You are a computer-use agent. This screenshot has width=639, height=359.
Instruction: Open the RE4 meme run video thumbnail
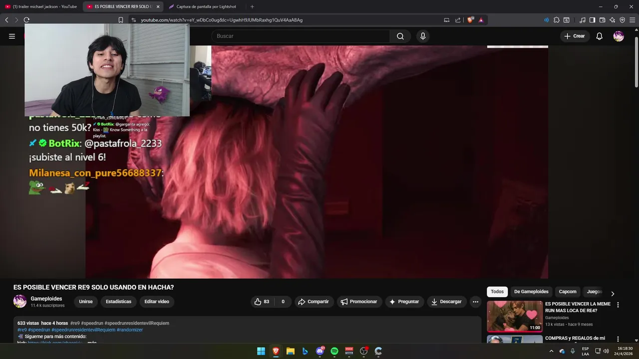(515, 316)
